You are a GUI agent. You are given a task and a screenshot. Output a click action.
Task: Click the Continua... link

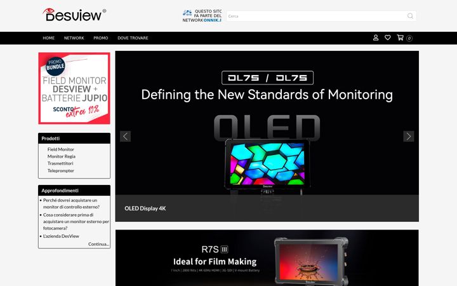click(98, 244)
